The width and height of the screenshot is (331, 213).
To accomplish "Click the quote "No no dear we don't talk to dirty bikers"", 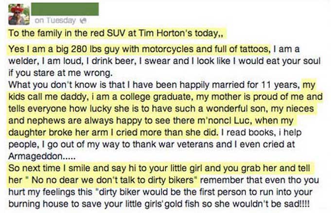I will pos(112,180).
